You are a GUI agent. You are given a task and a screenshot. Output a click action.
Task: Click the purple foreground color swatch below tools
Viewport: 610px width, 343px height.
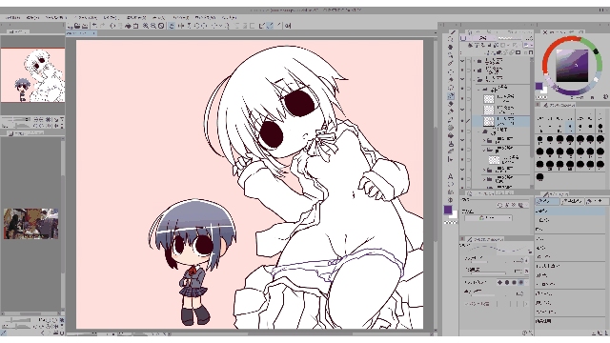(x=448, y=210)
